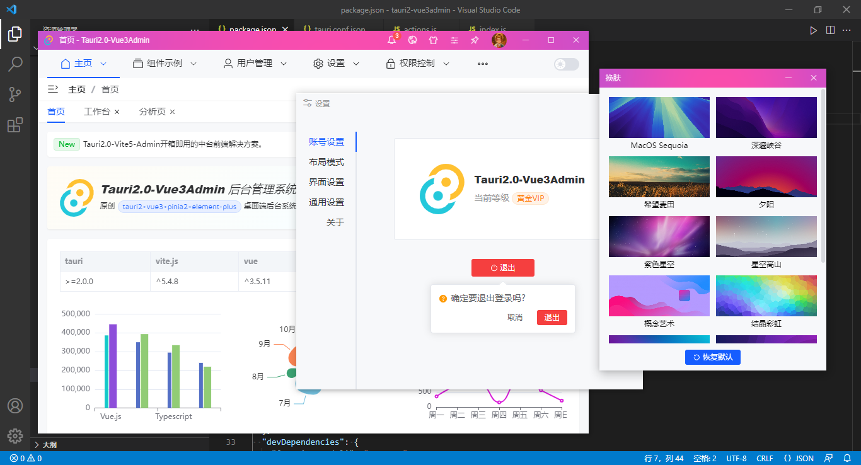Click the settings gear on the 设置 menu
The image size is (861, 465).
coord(318,63)
